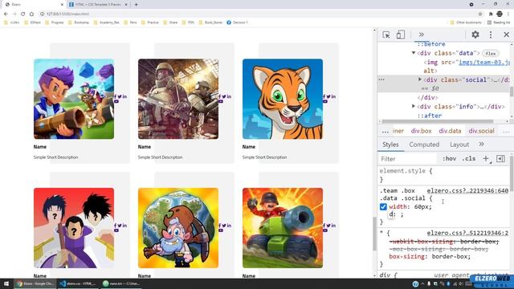
Task: Click the inspect element picker icon
Action: pyautogui.click(x=386, y=35)
